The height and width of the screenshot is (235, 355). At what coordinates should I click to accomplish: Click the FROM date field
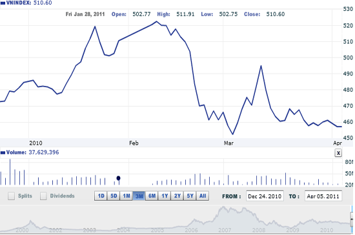pyautogui.click(x=265, y=196)
